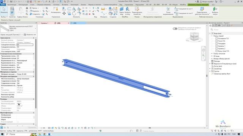Toggle the hardware graphics acceleration switch
The image size is (243, 136).
[x=175, y=29]
